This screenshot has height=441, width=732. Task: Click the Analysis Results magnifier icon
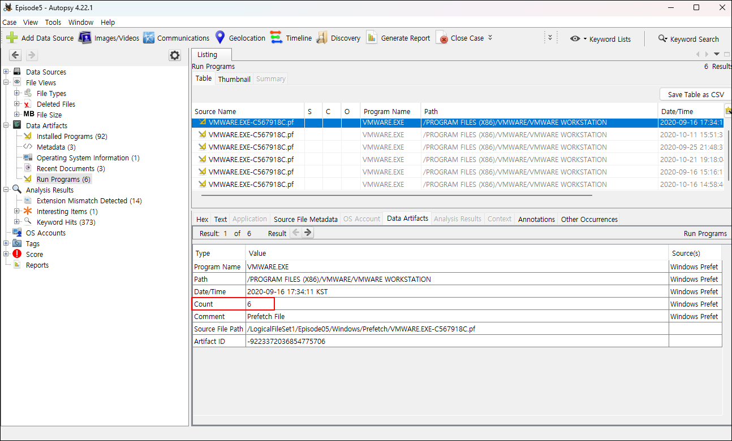(x=17, y=190)
